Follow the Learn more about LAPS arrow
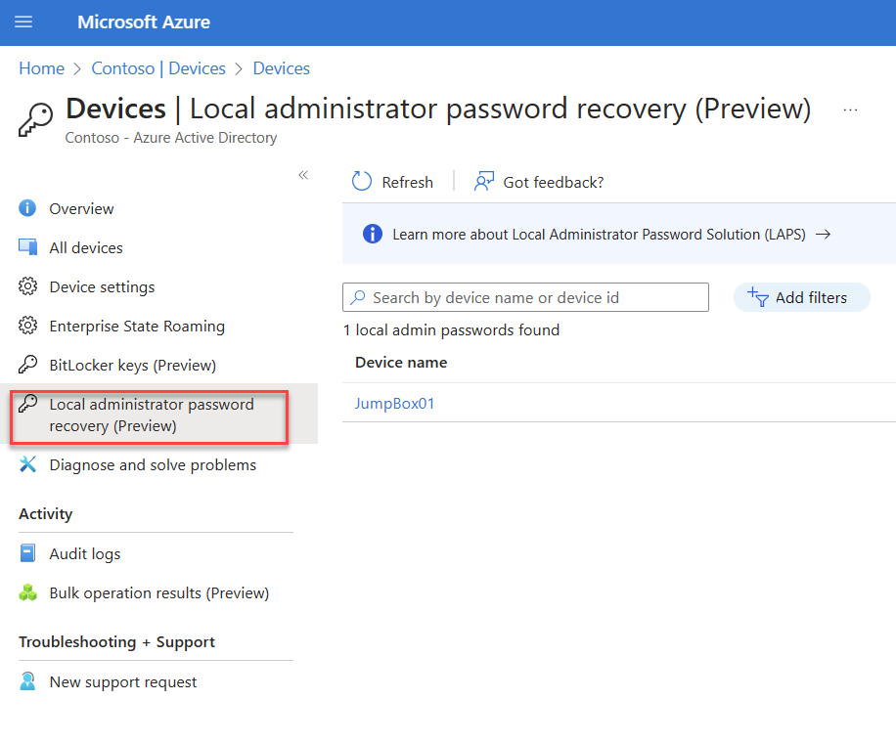896x743 pixels. point(823,235)
